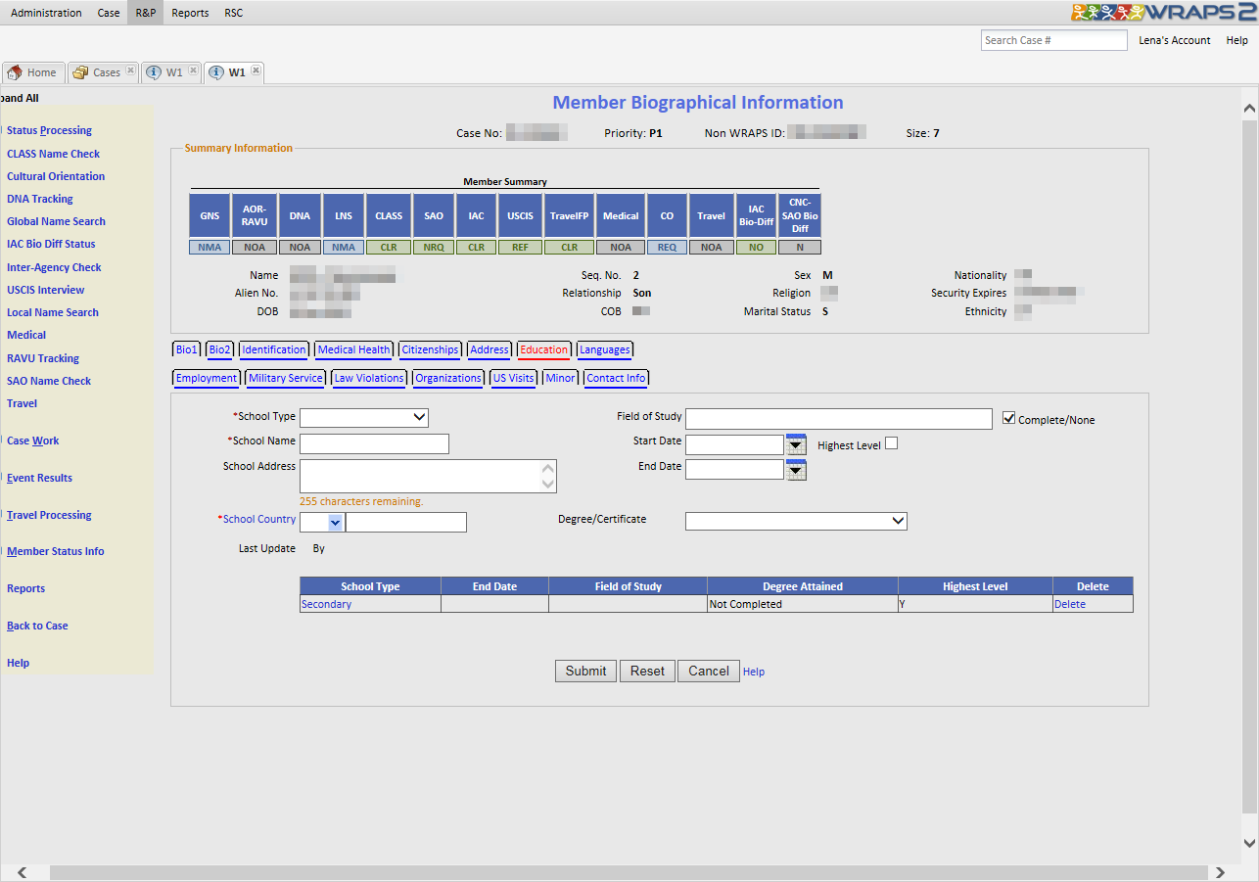Screen dimensions: 1259x882
Task: Click the WRAPS 2 logo
Action: 1162,13
